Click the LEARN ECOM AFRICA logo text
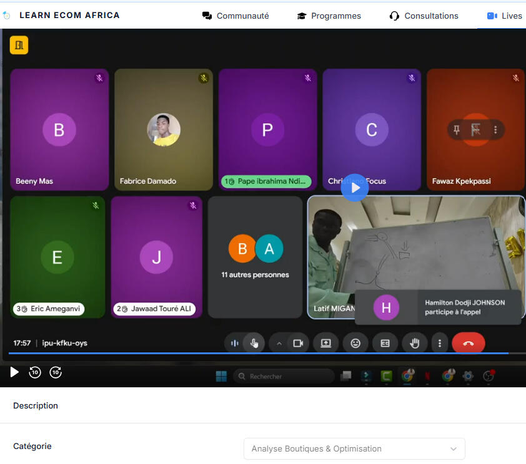Screen dimensions: 526x464 [x=69, y=16]
